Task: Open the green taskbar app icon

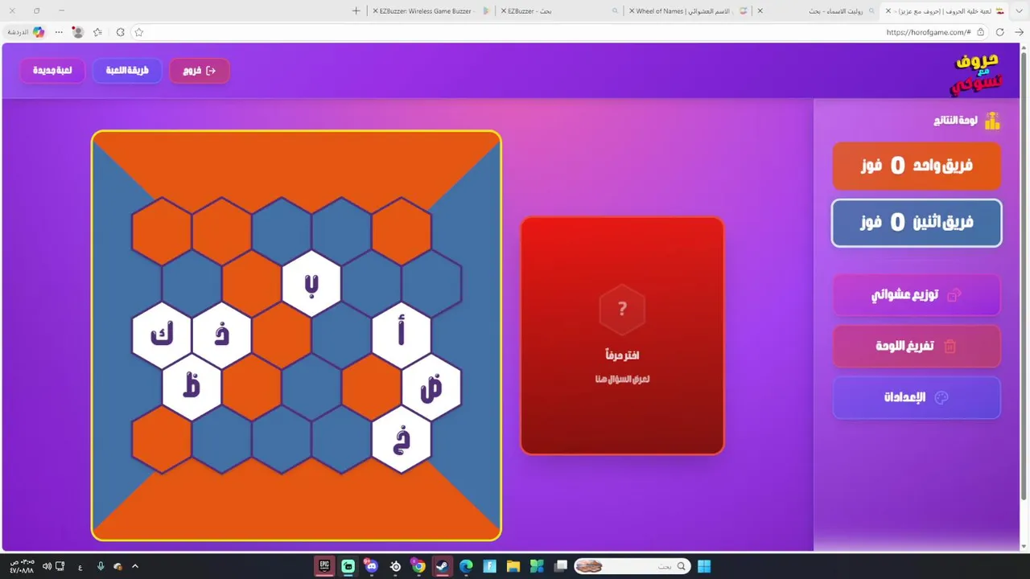Action: pos(348,566)
